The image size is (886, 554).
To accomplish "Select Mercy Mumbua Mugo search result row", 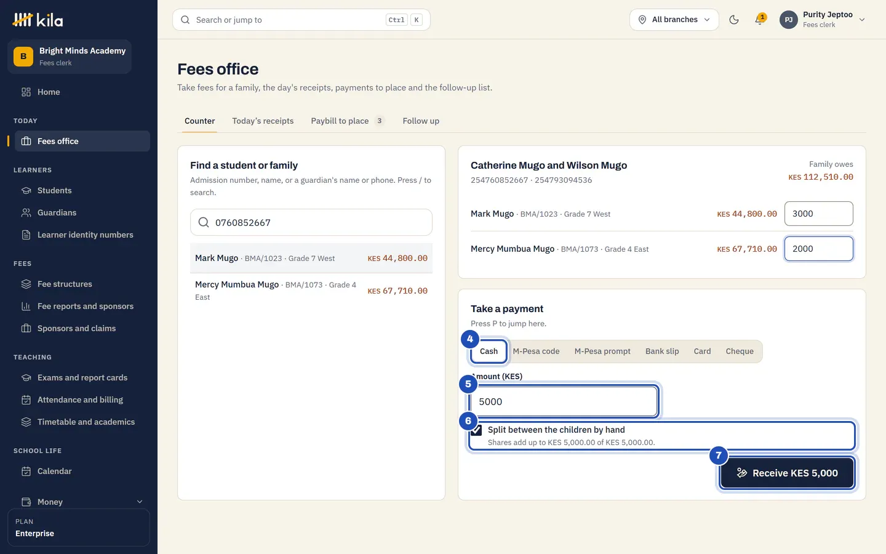I will point(311,291).
